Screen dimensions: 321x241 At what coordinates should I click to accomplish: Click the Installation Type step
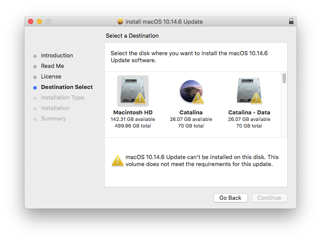click(63, 97)
